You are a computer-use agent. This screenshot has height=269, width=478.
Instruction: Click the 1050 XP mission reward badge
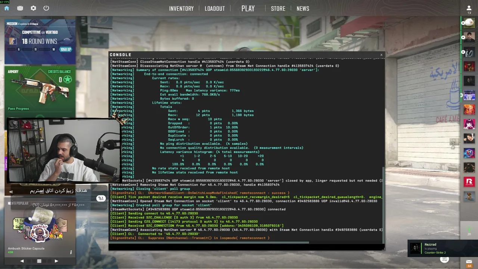tap(66, 49)
